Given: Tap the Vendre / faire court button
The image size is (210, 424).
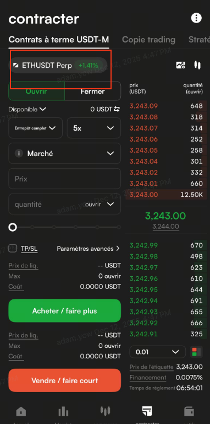Looking at the screenshot, I should tap(65, 380).
